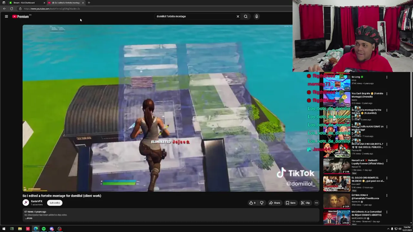This screenshot has width=413, height=232.
Task: Open options for USA BOTS video
Action: click(x=387, y=144)
